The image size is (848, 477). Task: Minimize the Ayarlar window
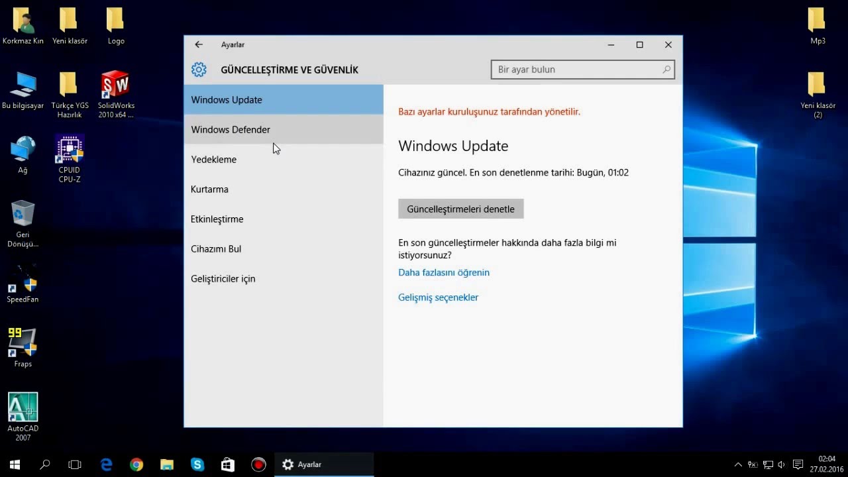click(x=611, y=44)
